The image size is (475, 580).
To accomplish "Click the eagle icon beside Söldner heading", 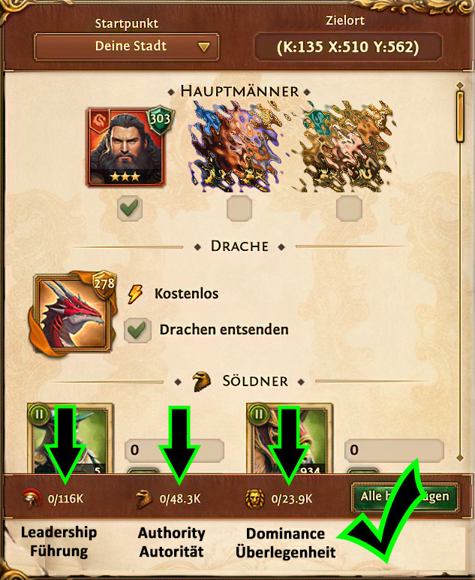I will click(x=202, y=382).
